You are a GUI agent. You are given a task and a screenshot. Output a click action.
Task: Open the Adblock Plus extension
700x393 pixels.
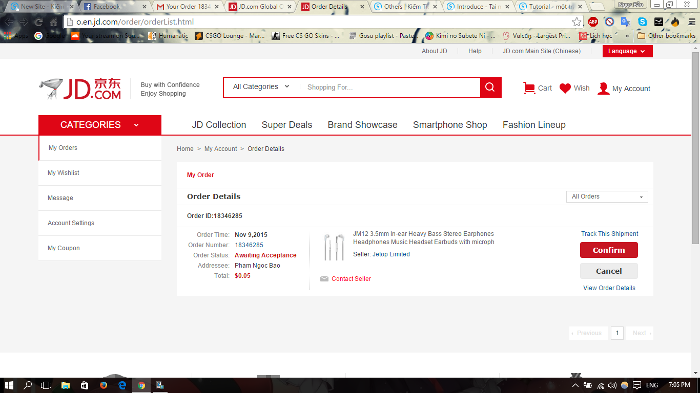[593, 22]
